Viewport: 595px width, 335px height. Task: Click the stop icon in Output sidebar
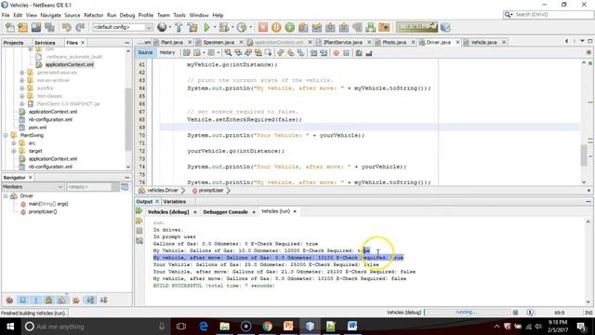[139, 231]
